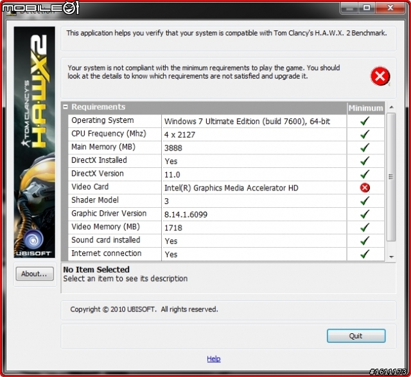
Task: Click the green checkmark for CPU Frequency
Action: 365,134
